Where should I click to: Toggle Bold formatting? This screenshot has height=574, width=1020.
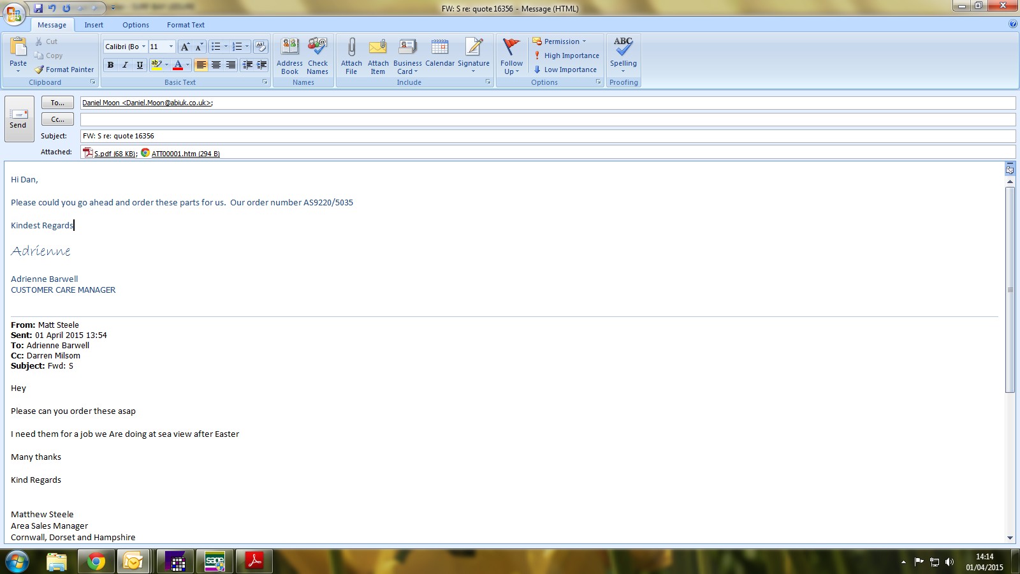pyautogui.click(x=110, y=65)
